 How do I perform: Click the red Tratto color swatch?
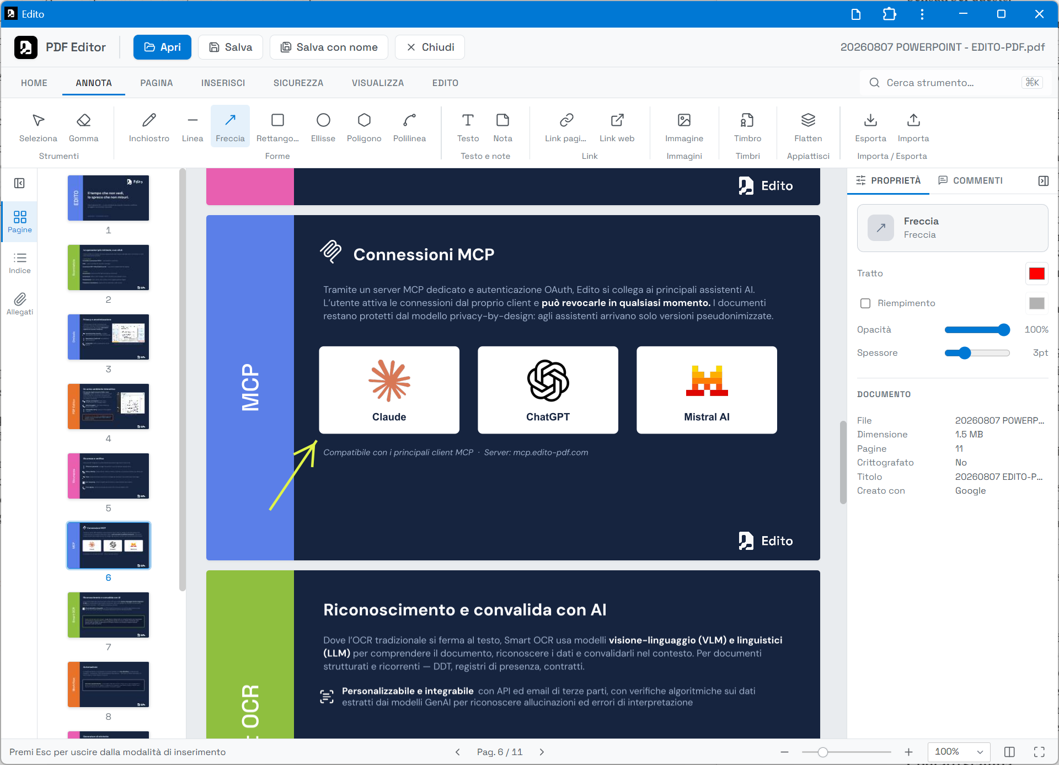pos(1036,274)
